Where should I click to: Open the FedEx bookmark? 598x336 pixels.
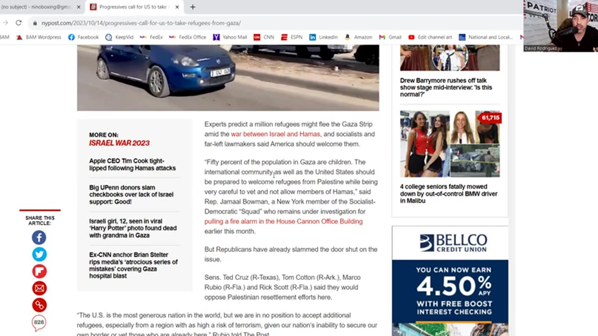(x=151, y=37)
